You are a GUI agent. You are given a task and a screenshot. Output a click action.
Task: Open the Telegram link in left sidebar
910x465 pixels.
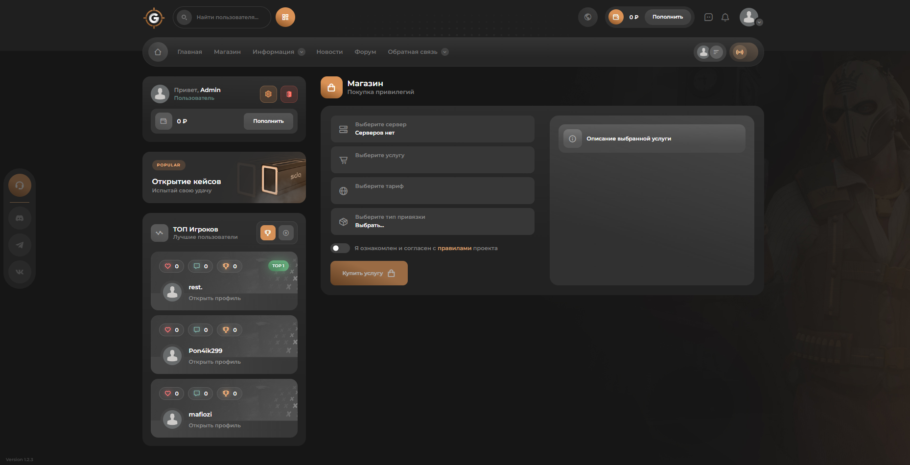(20, 245)
